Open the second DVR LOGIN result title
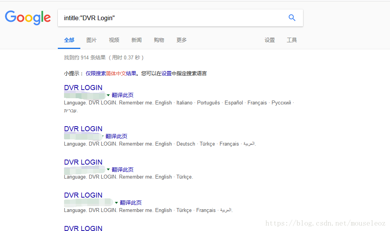390x231 pixels. (83, 129)
